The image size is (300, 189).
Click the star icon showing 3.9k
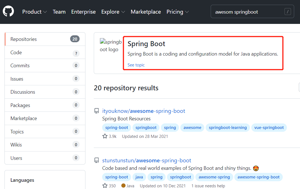point(105,136)
